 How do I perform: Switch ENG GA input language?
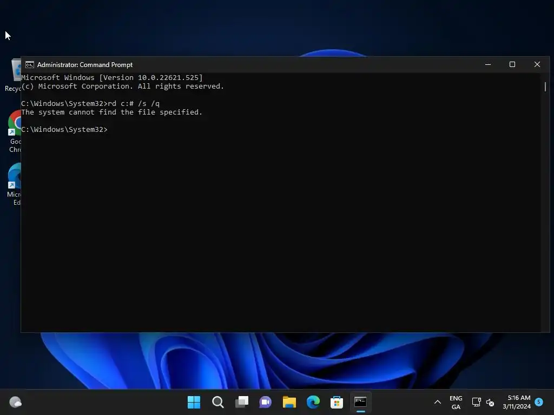coord(456,402)
